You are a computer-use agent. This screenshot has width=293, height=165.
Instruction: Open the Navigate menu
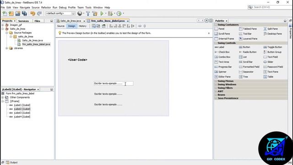[x=25, y=7]
